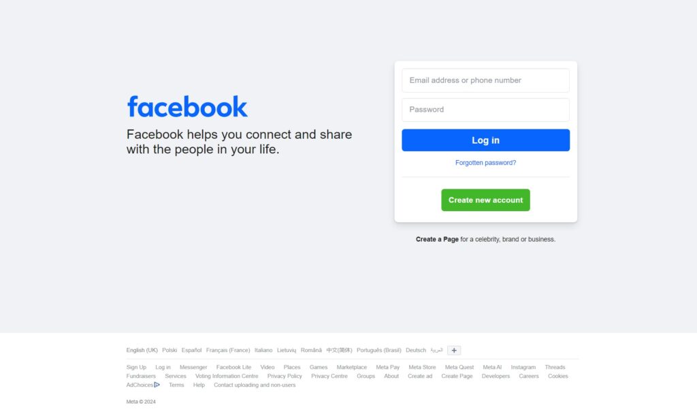The width and height of the screenshot is (697, 412).
Task: Open the Privacy Policy link
Action: (285, 376)
